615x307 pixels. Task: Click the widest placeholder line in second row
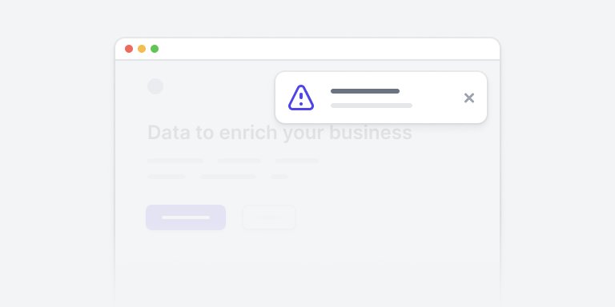(x=228, y=177)
